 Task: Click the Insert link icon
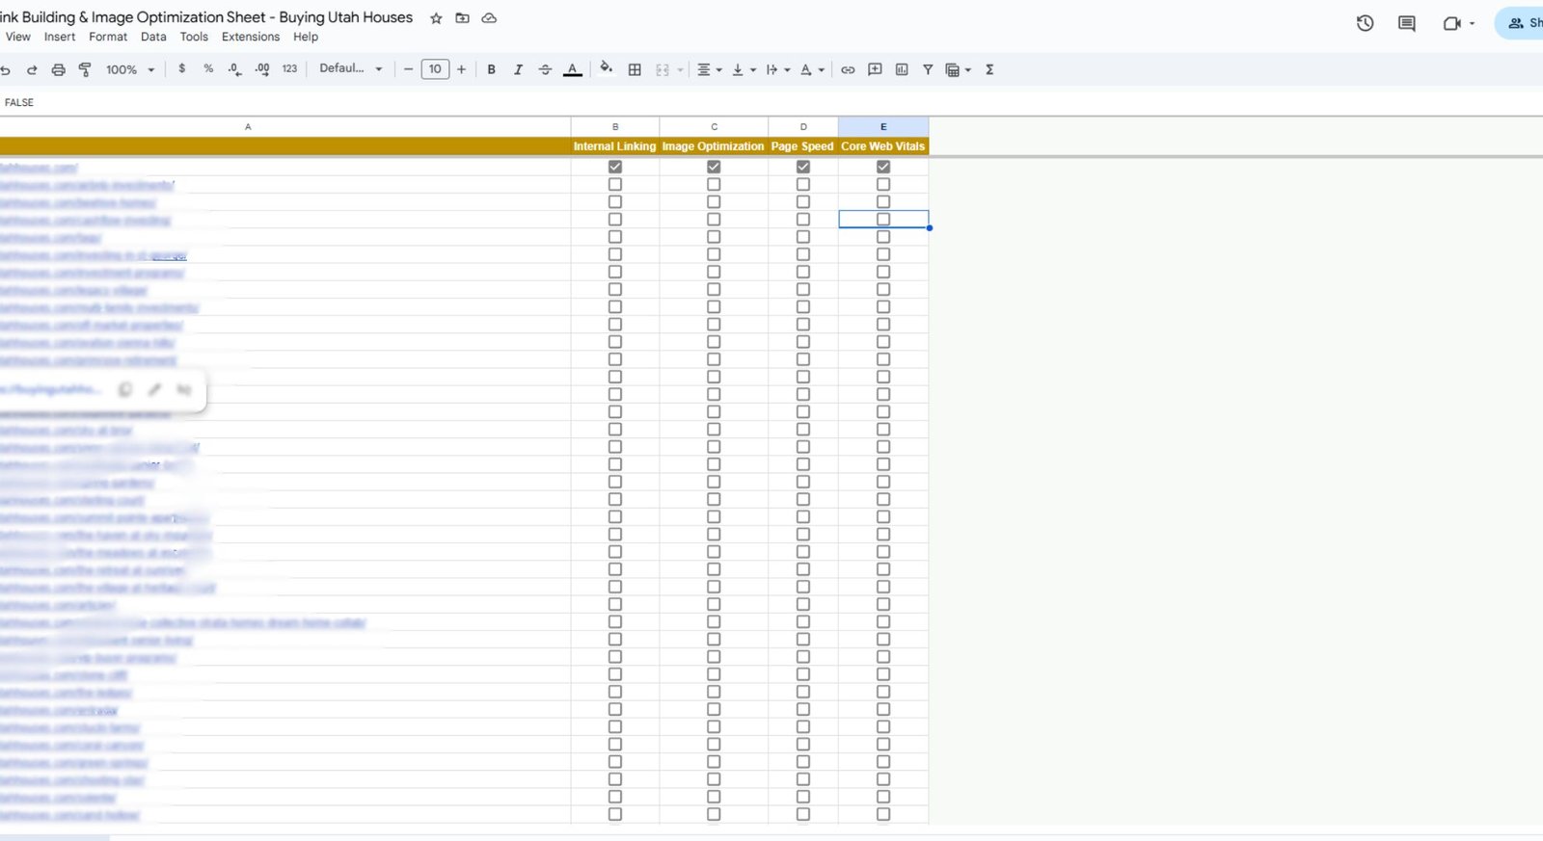[x=848, y=69]
